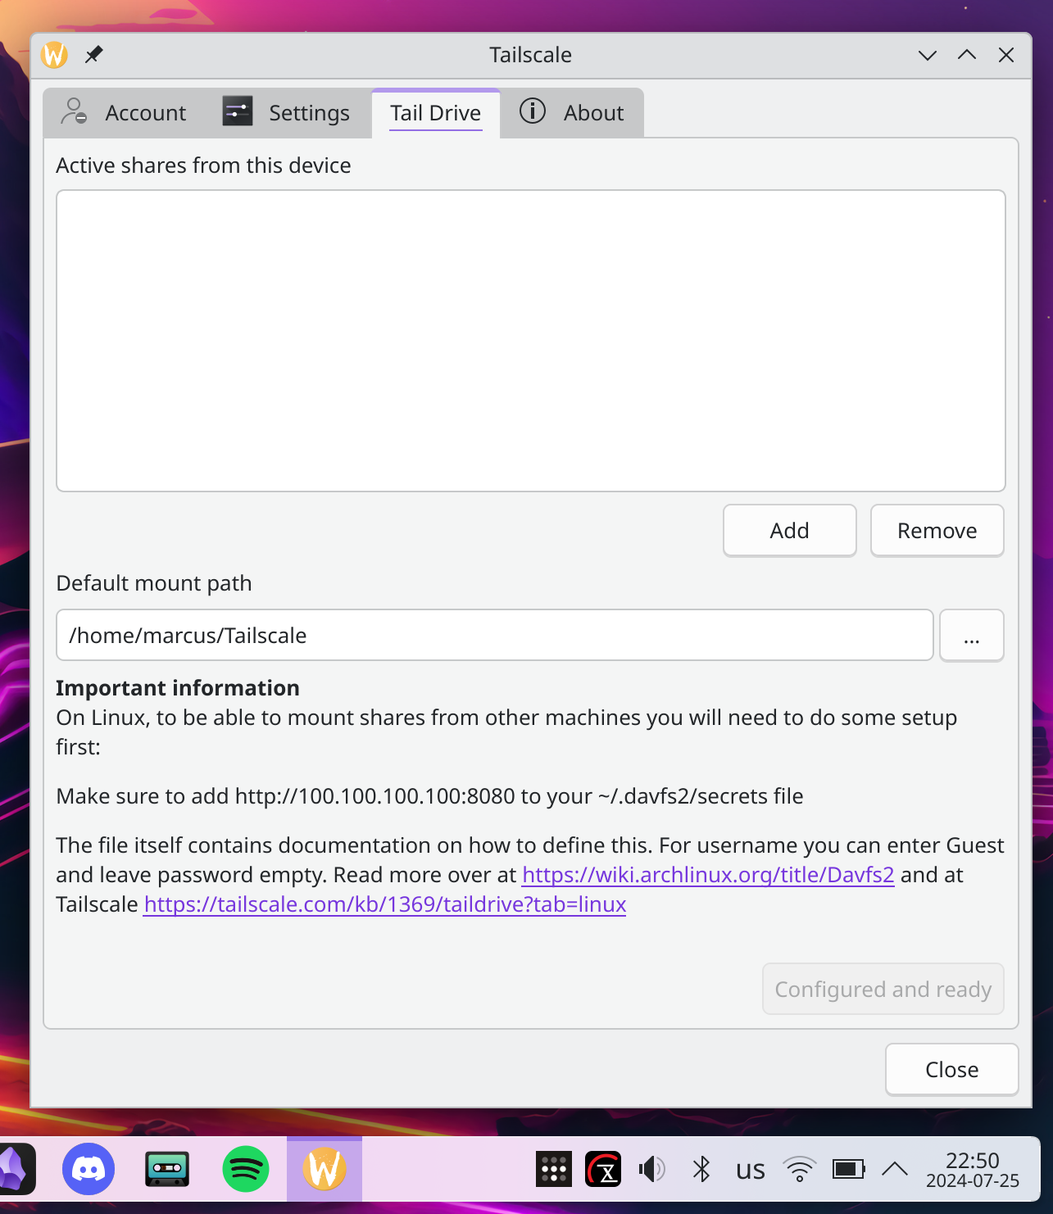Image resolution: width=1053 pixels, height=1214 pixels.
Task: Open the About tab
Action: tap(572, 113)
